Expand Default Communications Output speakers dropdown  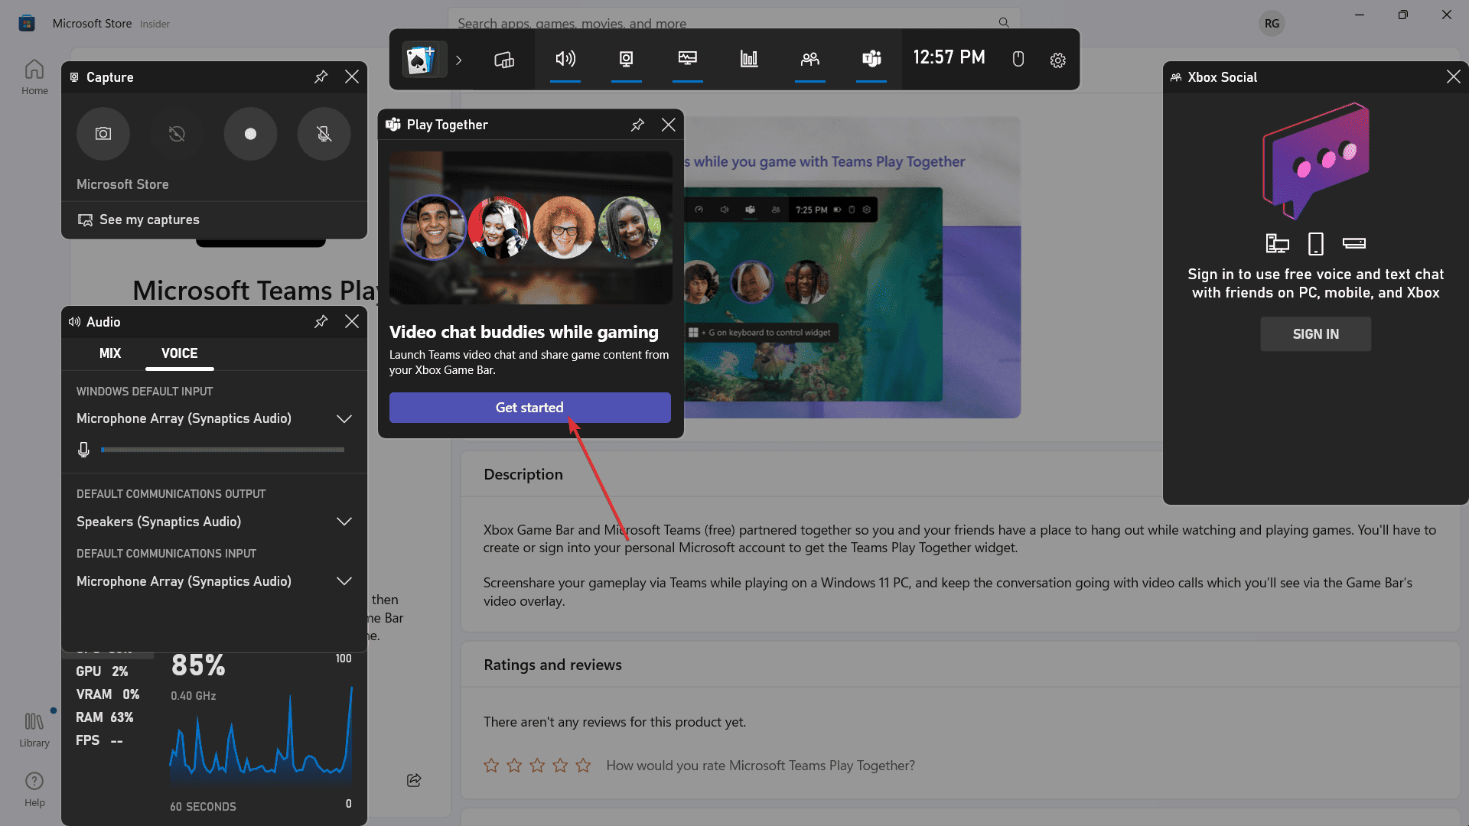343,522
